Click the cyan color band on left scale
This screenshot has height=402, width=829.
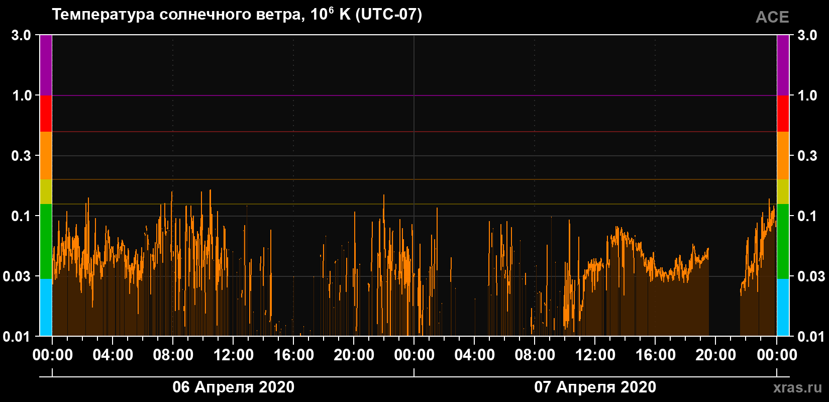pyautogui.click(x=46, y=307)
